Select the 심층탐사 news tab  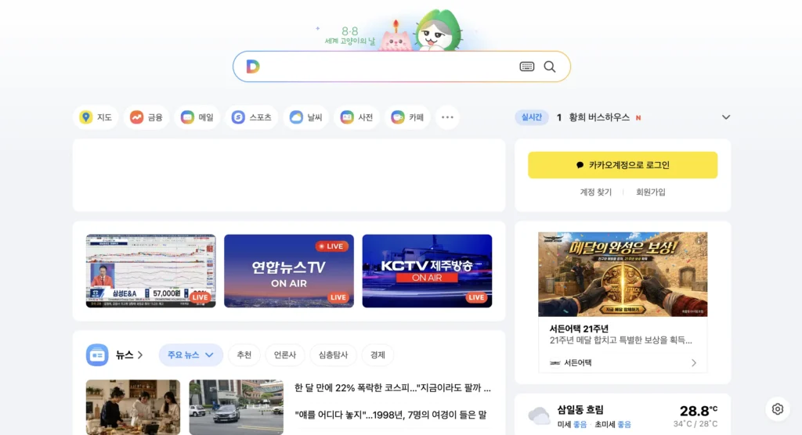[333, 354]
